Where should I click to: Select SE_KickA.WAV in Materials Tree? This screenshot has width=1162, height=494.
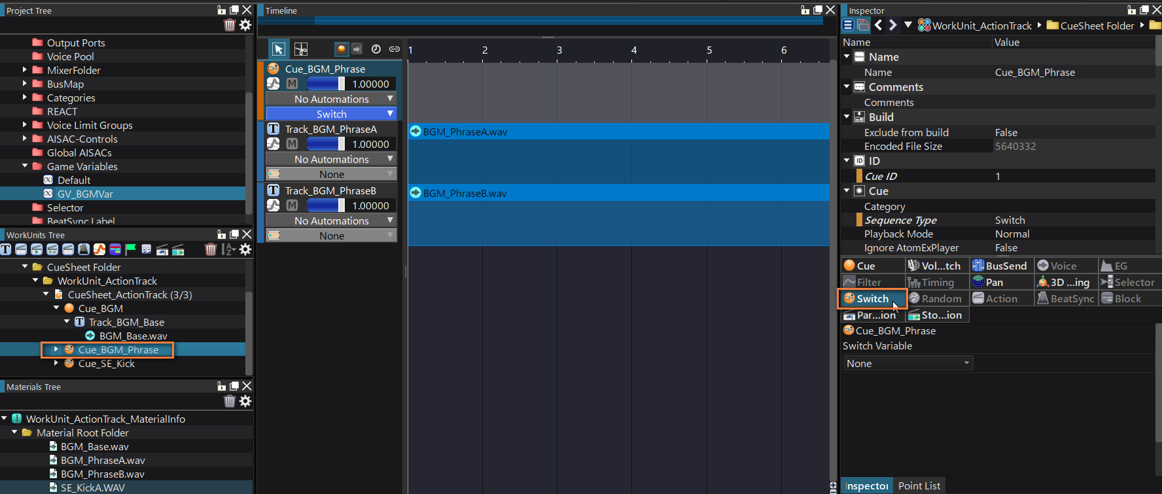click(92, 487)
